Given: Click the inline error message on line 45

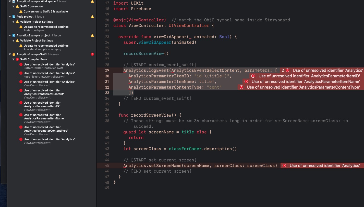Looking at the screenshot, I should (x=325, y=165).
